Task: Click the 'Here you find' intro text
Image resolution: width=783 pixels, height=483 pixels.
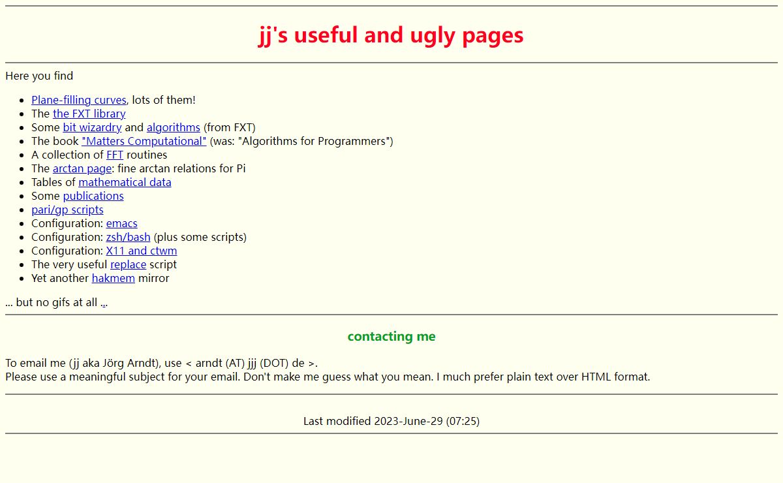Action: point(39,76)
